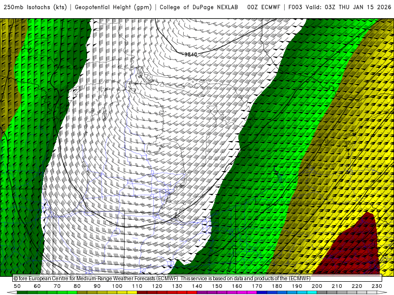Click the 210 value on the color scale

coord(337,286)
